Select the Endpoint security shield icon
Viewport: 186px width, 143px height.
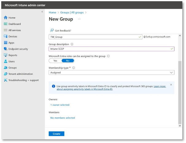(x=6, y=49)
